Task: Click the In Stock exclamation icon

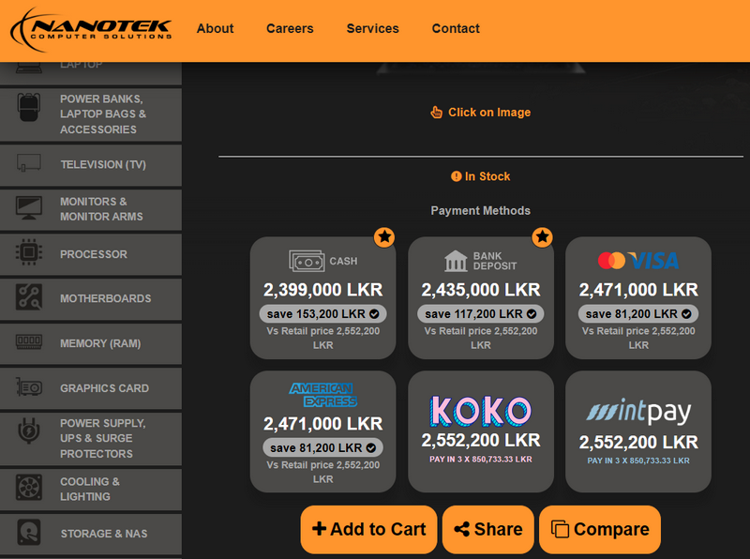Action: pos(457,176)
